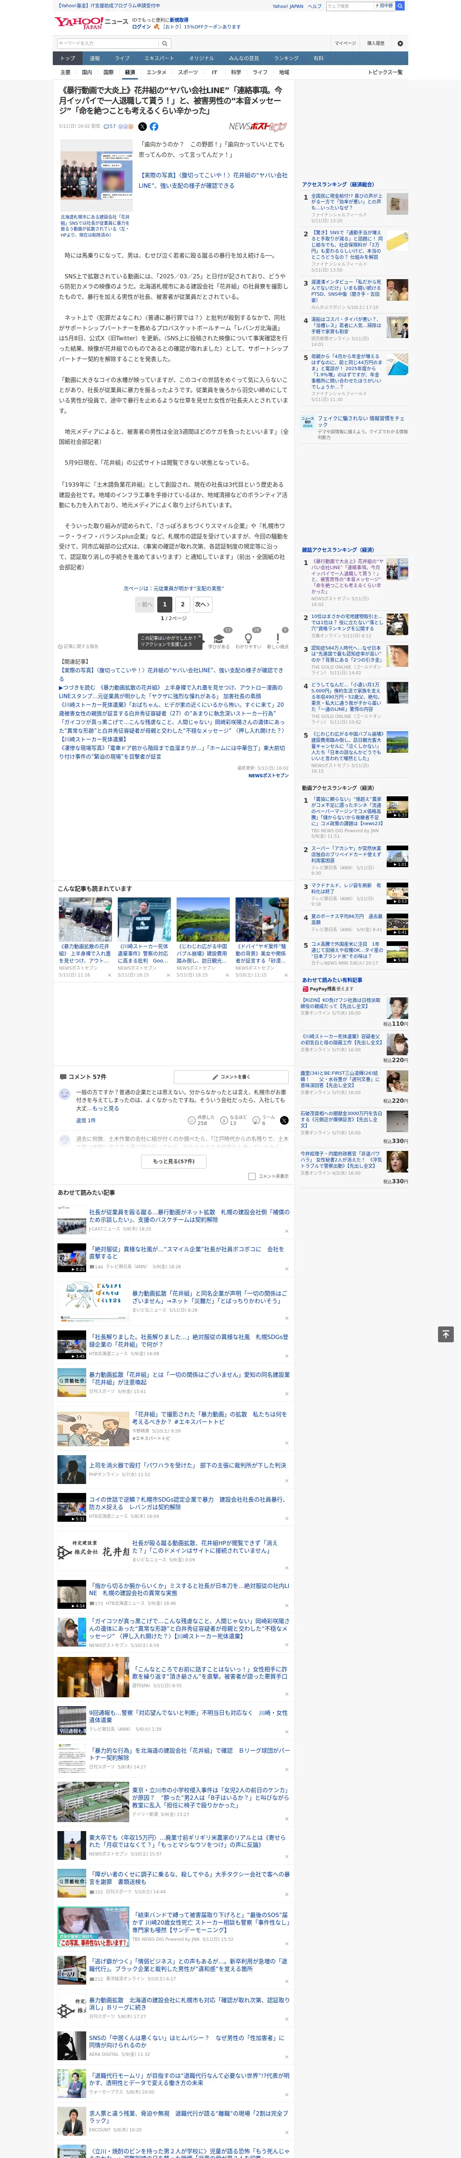Click first commenter's avatar icon
Screen dimensions: 461x2158
point(64,1094)
